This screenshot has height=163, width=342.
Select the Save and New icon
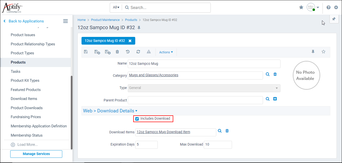[x=107, y=52]
